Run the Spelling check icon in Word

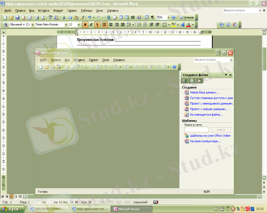50,17
